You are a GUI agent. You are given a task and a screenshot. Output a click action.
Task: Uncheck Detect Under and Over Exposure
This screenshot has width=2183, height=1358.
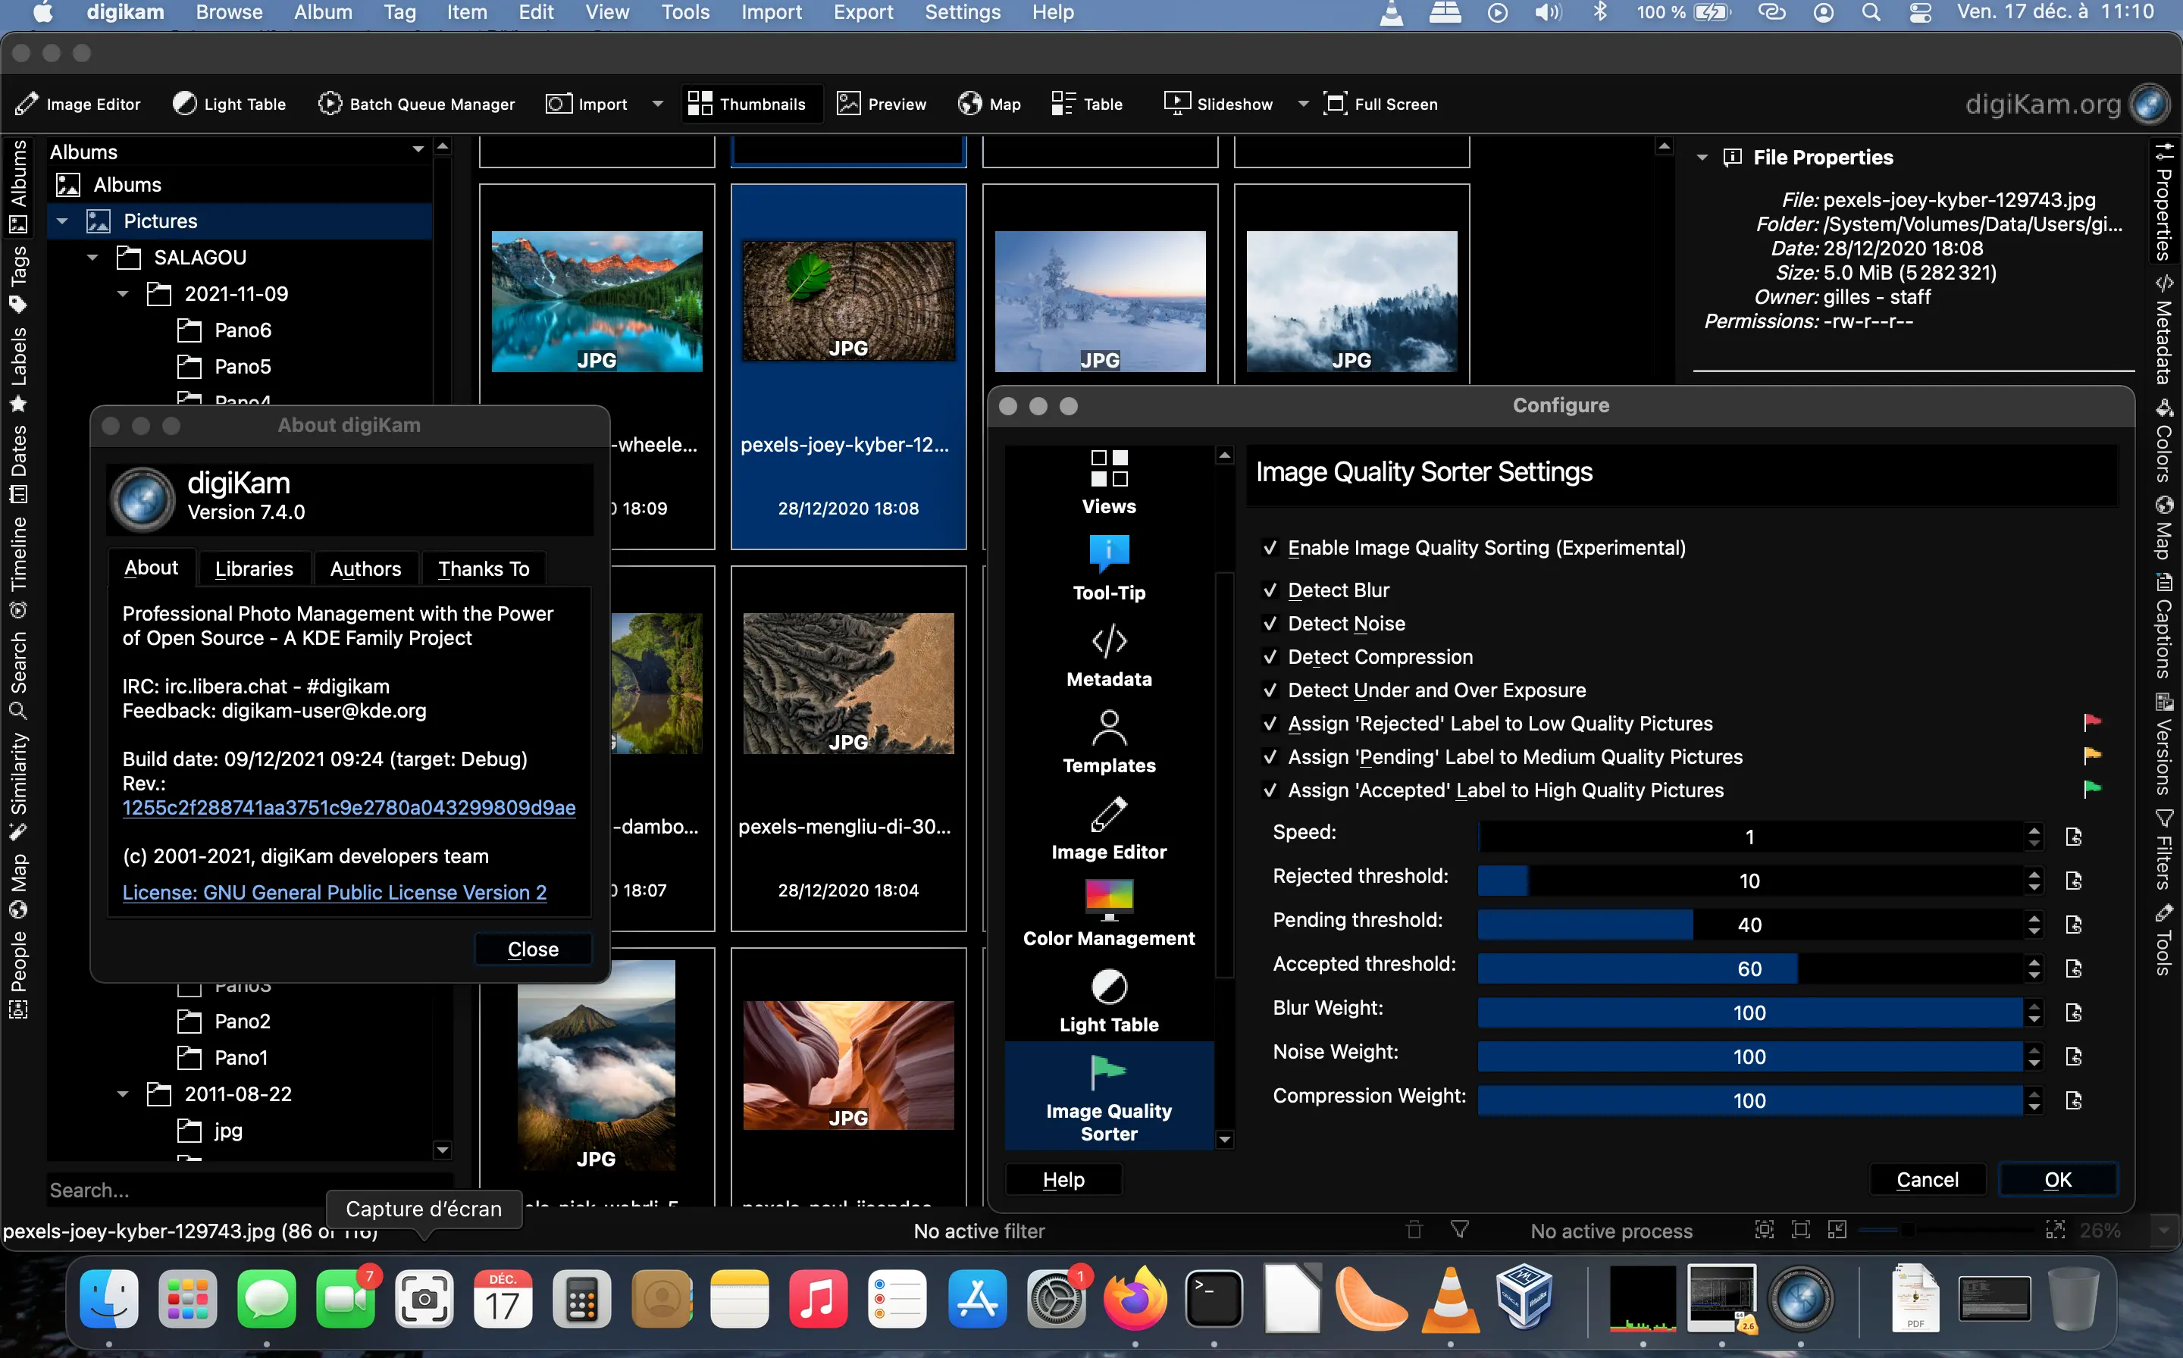point(1271,690)
